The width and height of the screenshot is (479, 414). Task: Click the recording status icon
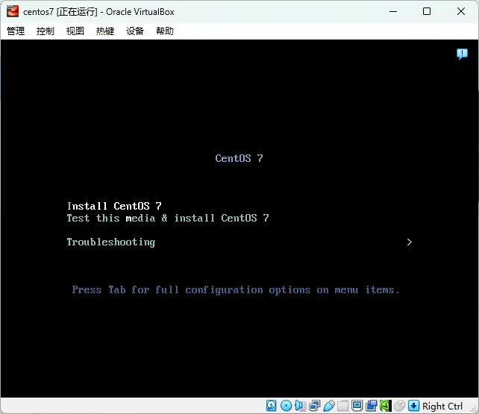pos(371,406)
